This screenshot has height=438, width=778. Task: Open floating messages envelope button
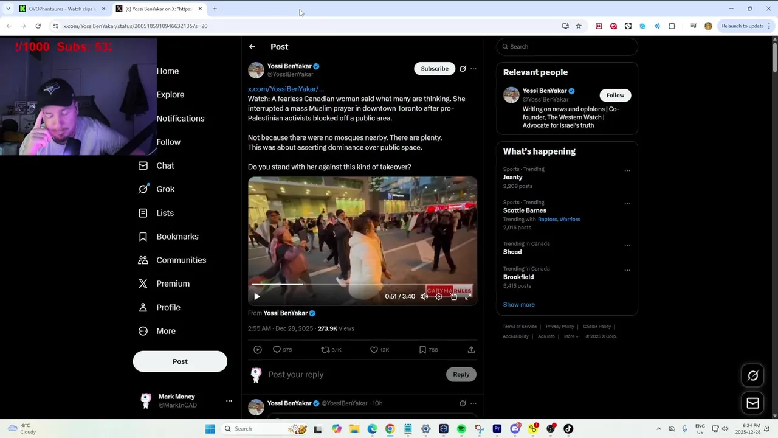pyautogui.click(x=752, y=403)
